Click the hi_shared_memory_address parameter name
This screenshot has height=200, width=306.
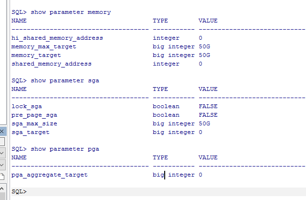pos(57,38)
